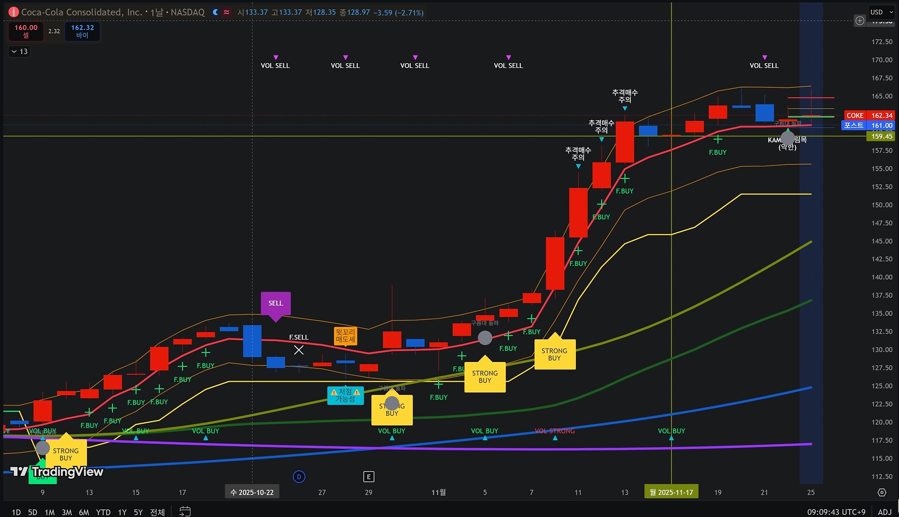Image resolution: width=899 pixels, height=517 pixels.
Task: Click the dividend 'D' marker icon
Action: (299, 477)
